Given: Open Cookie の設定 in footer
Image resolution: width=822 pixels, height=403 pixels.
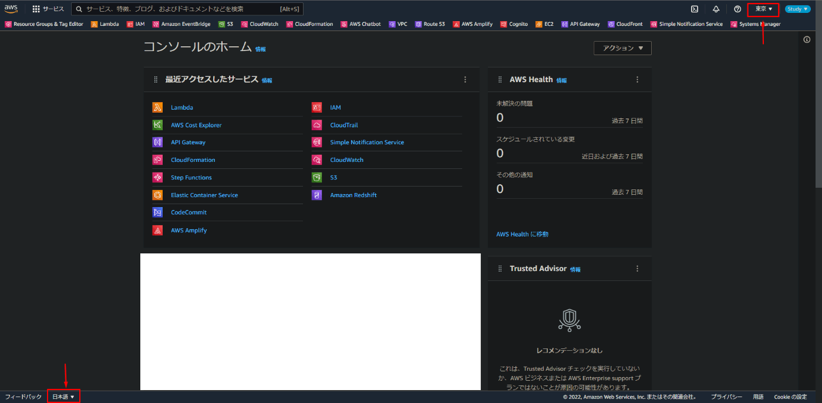Looking at the screenshot, I should pos(790,397).
